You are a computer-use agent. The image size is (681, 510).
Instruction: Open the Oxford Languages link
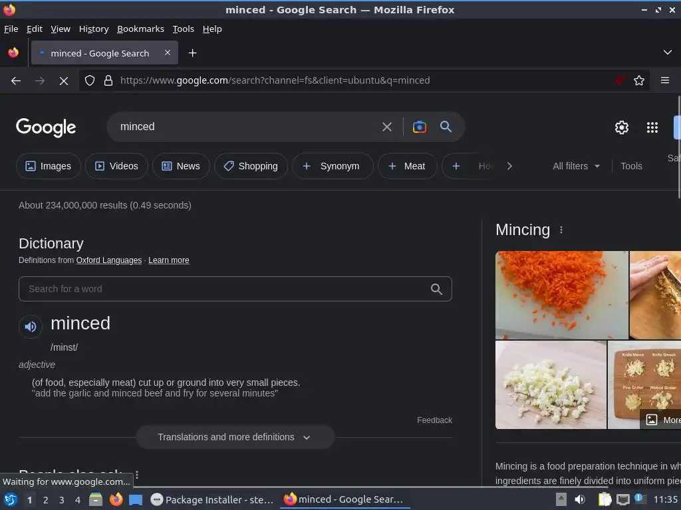pyautogui.click(x=109, y=260)
